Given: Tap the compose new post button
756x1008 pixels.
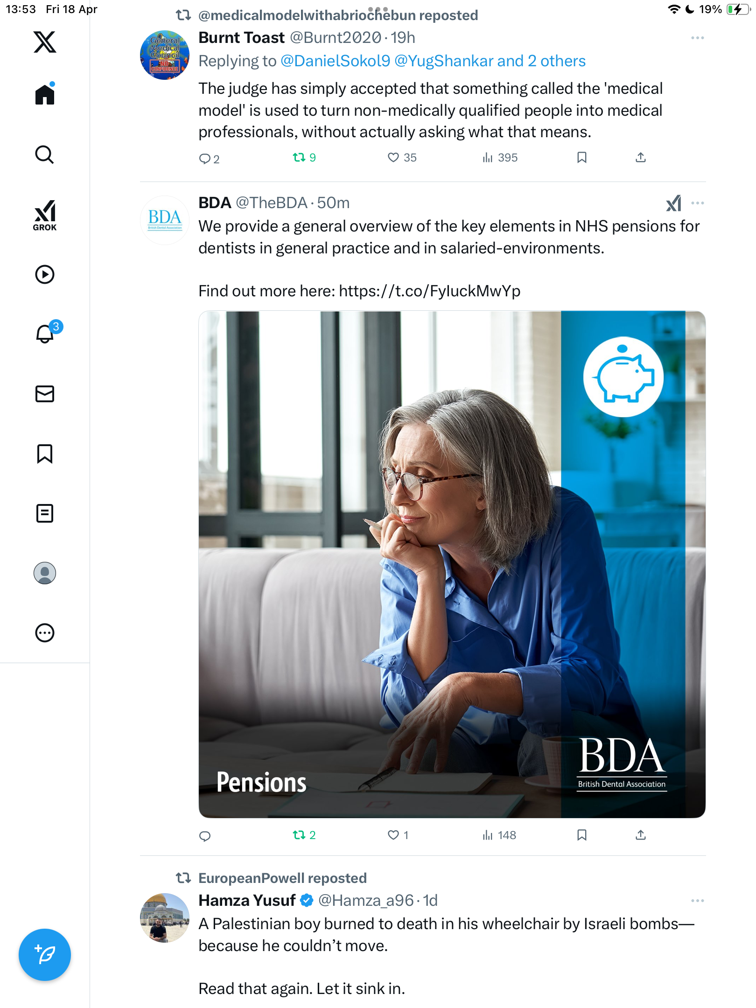Looking at the screenshot, I should [45, 955].
